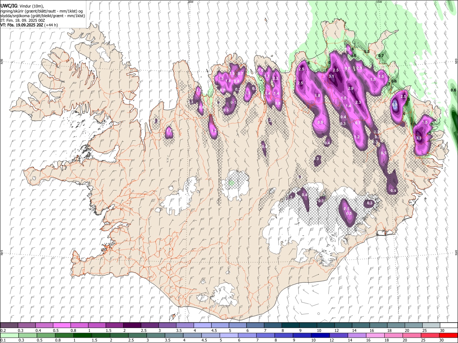Click the '15W' longitude label
Screen dimensions: 458x343
pos(379,2)
